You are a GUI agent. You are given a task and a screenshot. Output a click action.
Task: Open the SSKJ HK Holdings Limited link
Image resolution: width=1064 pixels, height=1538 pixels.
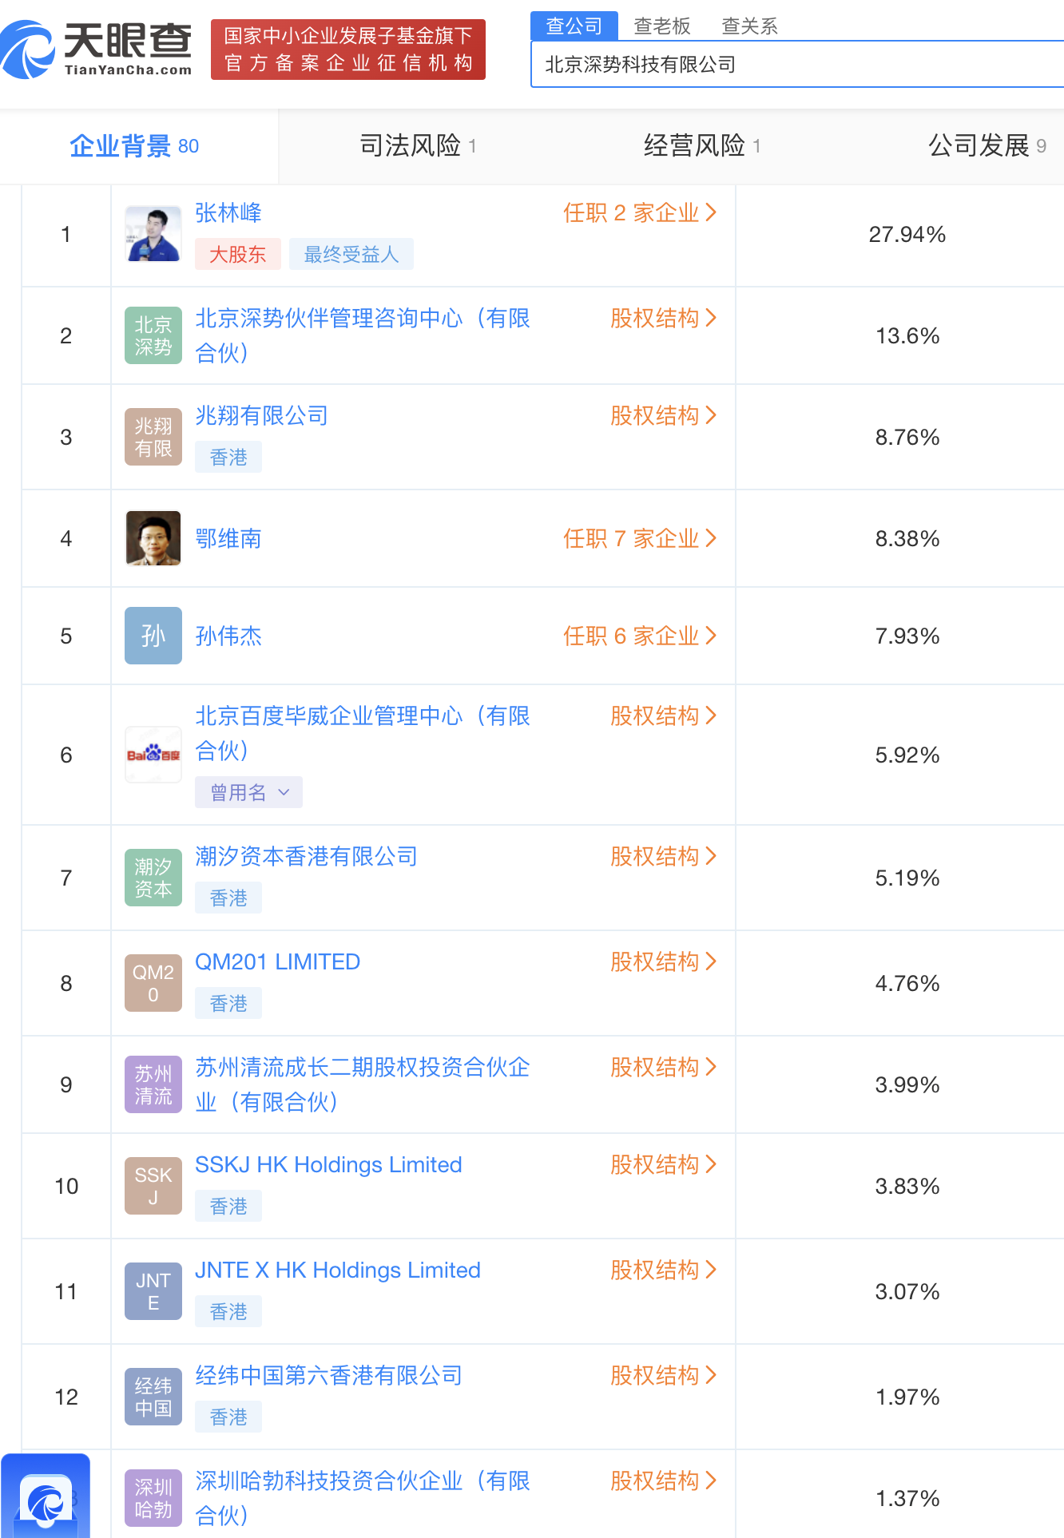click(328, 1165)
